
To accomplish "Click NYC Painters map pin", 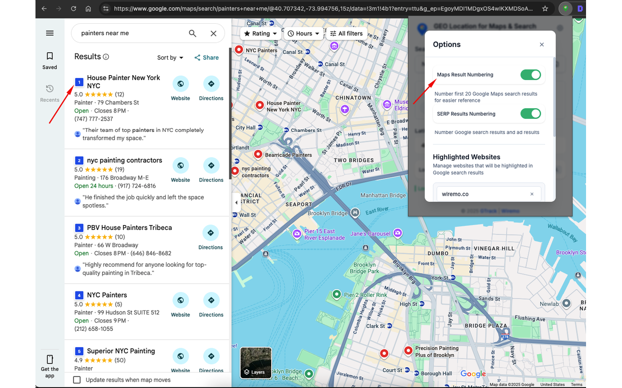I will coord(239,50).
